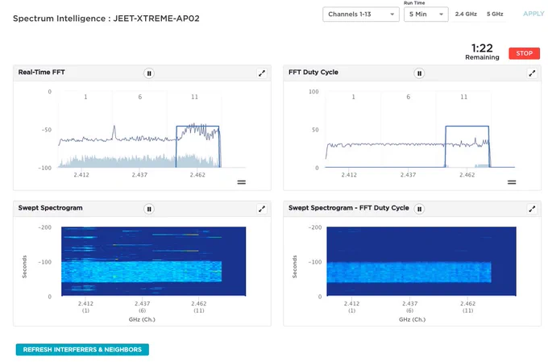Pause Swept Spectrogram - FFT Duty Cycle

pyautogui.click(x=419, y=209)
